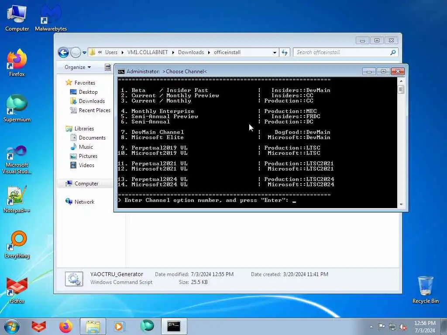Image resolution: width=447 pixels, height=335 pixels.
Task: Click the Explorer forward navigation button
Action: tap(76, 52)
